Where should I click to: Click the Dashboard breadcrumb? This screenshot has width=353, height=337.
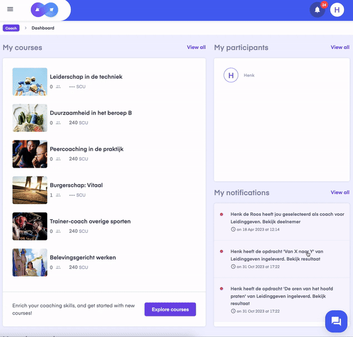(43, 28)
